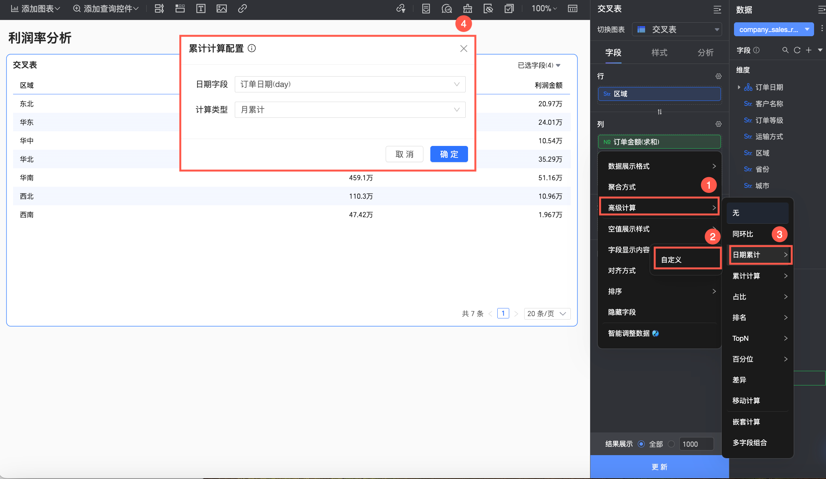Image resolution: width=826 pixels, height=479 pixels.
Task: Open the TopN submenu
Action: [757, 338]
